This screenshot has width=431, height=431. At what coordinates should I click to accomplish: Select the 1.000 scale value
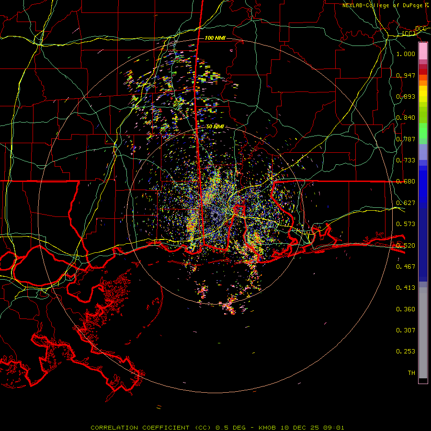pyautogui.click(x=406, y=54)
